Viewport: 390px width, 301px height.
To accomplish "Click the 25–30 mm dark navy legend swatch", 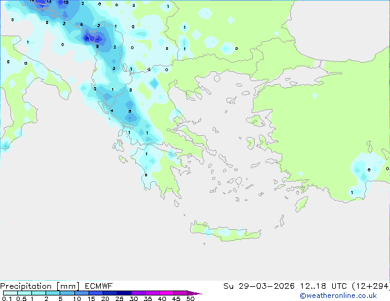I will click(x=124, y=293).
